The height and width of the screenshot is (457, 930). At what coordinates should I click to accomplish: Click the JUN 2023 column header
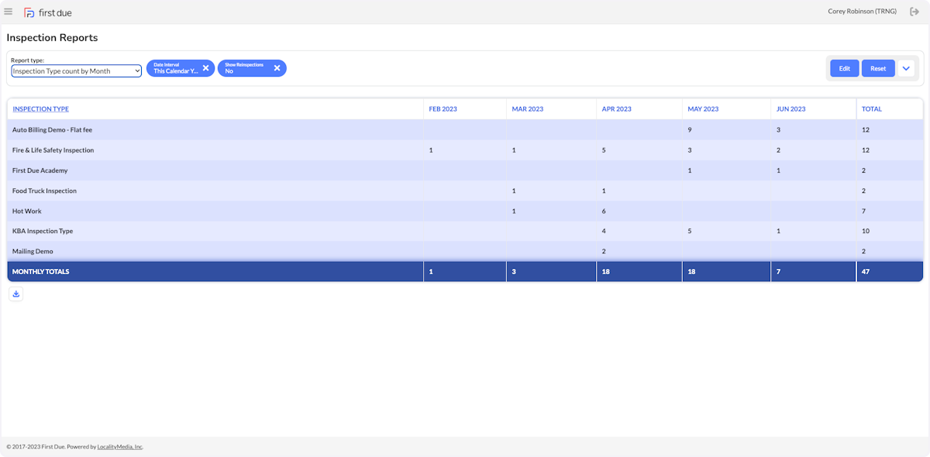pos(791,109)
